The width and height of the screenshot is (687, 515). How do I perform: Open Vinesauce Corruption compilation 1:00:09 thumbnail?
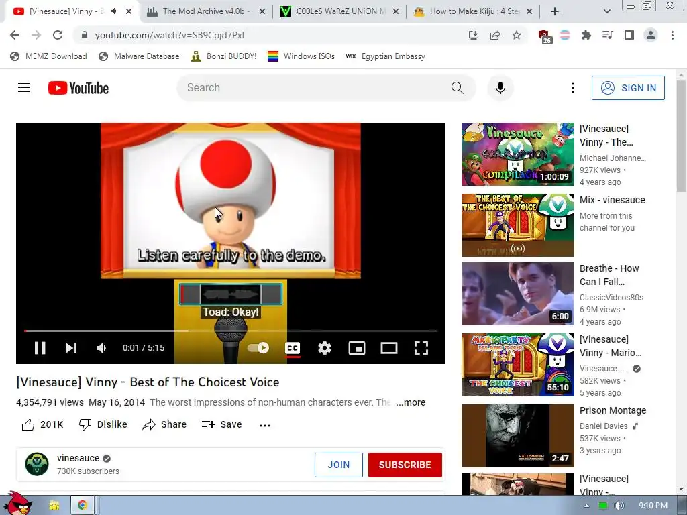click(x=517, y=154)
